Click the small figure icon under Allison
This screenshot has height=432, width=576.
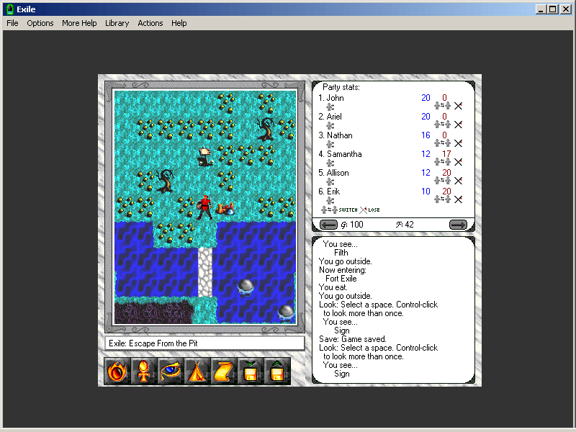(330, 182)
